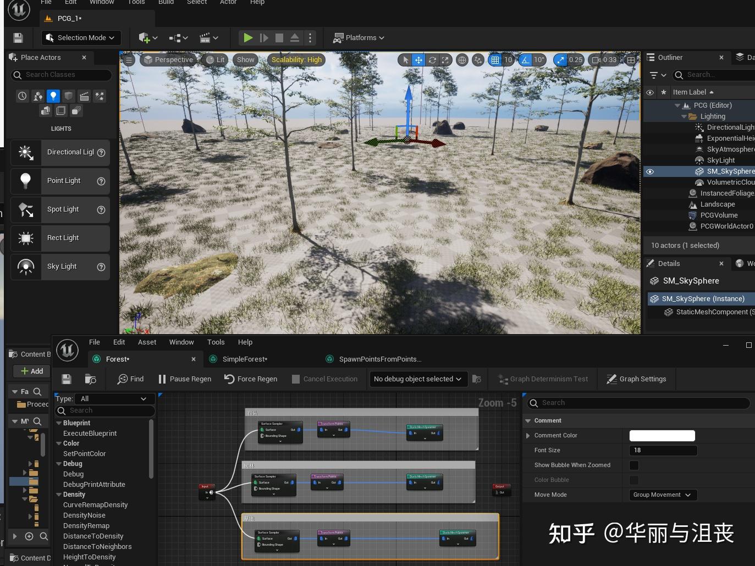Open the Move Mode dropdown set to Group Movement
This screenshot has width=755, height=566.
(x=662, y=495)
